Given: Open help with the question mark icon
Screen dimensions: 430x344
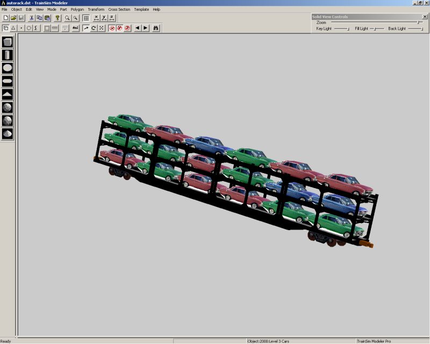Looking at the screenshot, I should click(58, 18).
